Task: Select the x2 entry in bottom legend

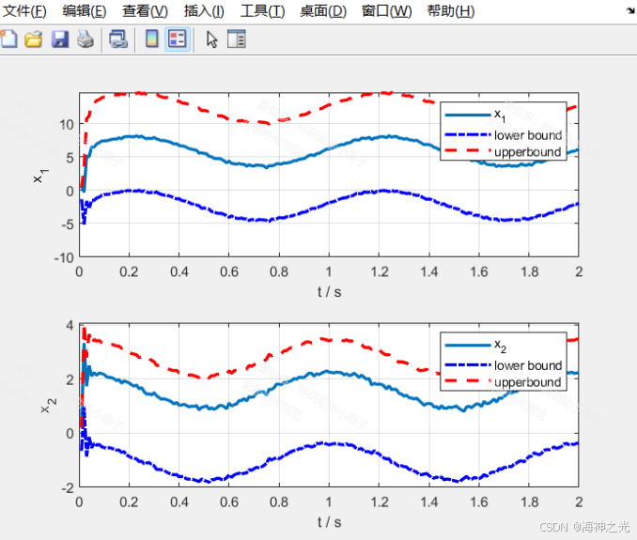Action: pos(475,346)
